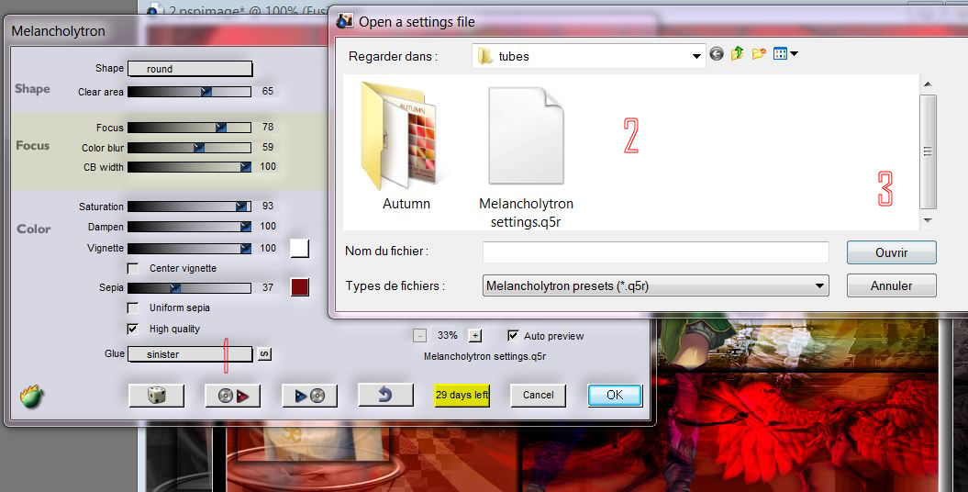Click Sepia value 37
Viewport: 968px width, 492px height.
pyautogui.click(x=267, y=287)
